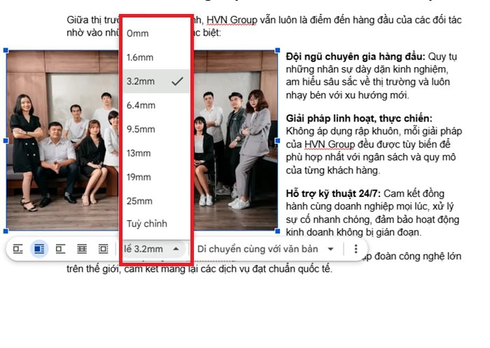Click the right-middle image resize handle

click(277, 140)
